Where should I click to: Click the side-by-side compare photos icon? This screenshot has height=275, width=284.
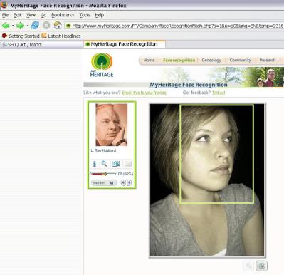116,164
